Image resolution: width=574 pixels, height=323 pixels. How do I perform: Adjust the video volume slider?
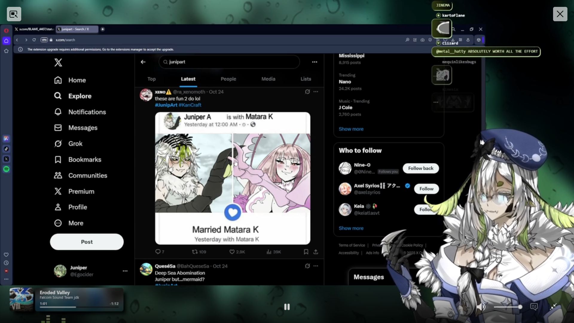click(508, 307)
